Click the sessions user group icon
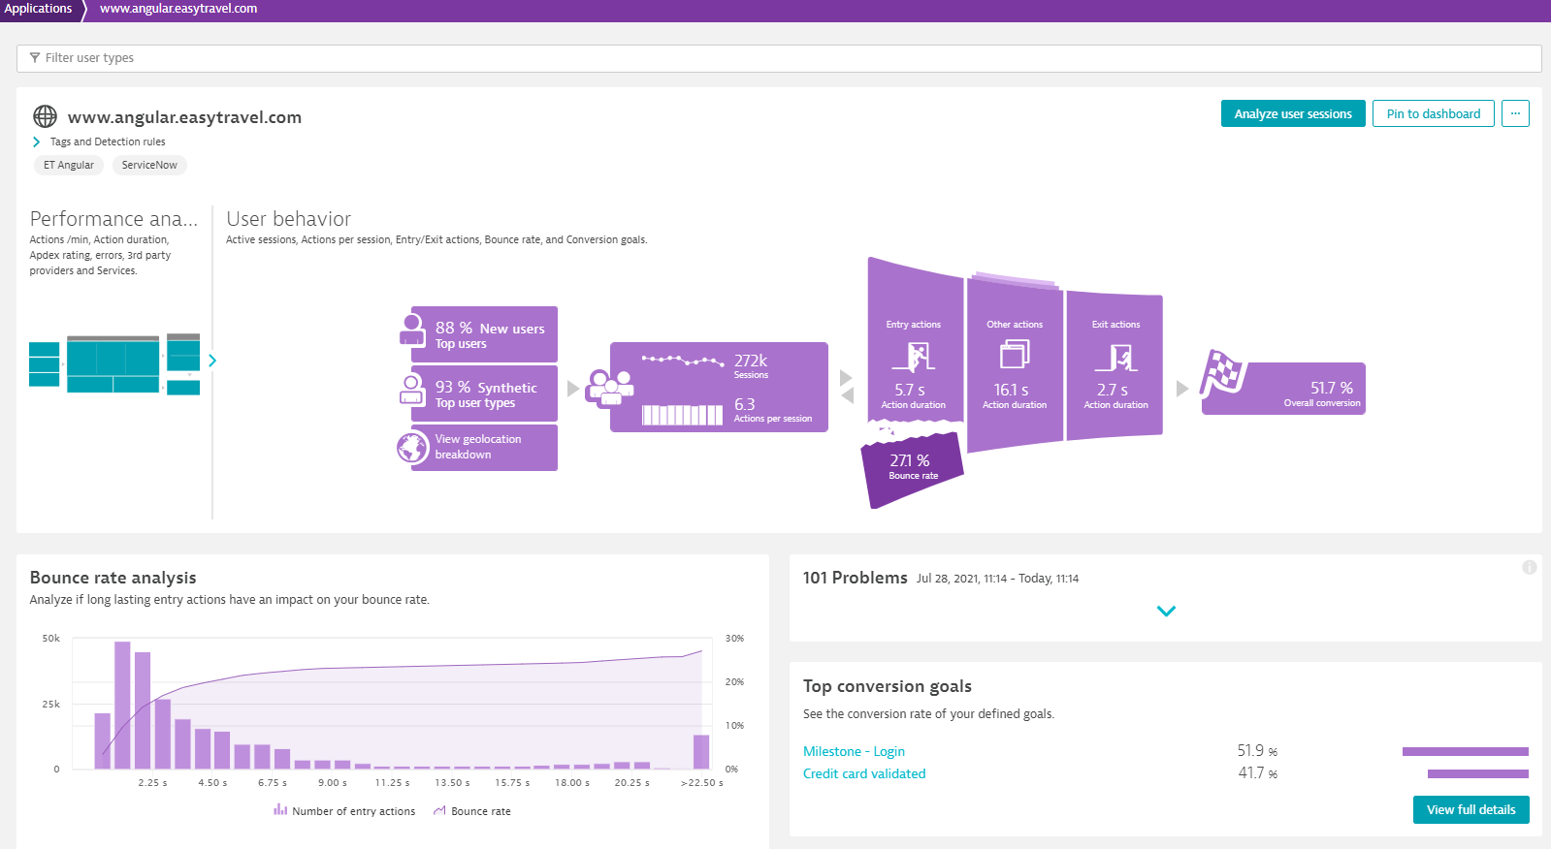1551x849 pixels. 610,387
